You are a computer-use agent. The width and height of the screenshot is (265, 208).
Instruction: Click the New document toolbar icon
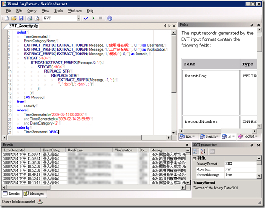coord(7,18)
